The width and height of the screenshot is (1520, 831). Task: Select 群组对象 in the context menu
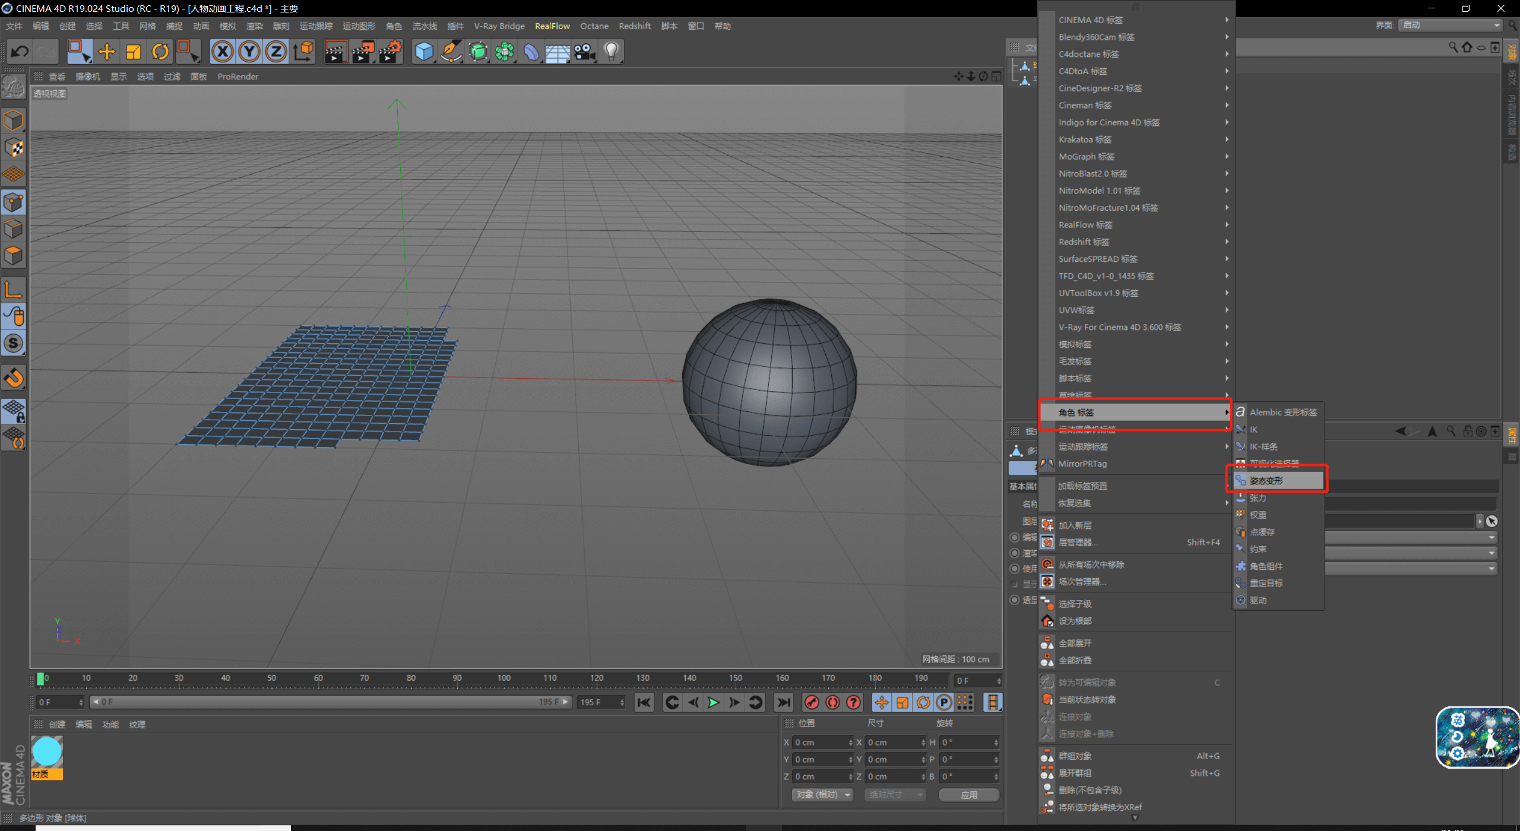(x=1135, y=756)
